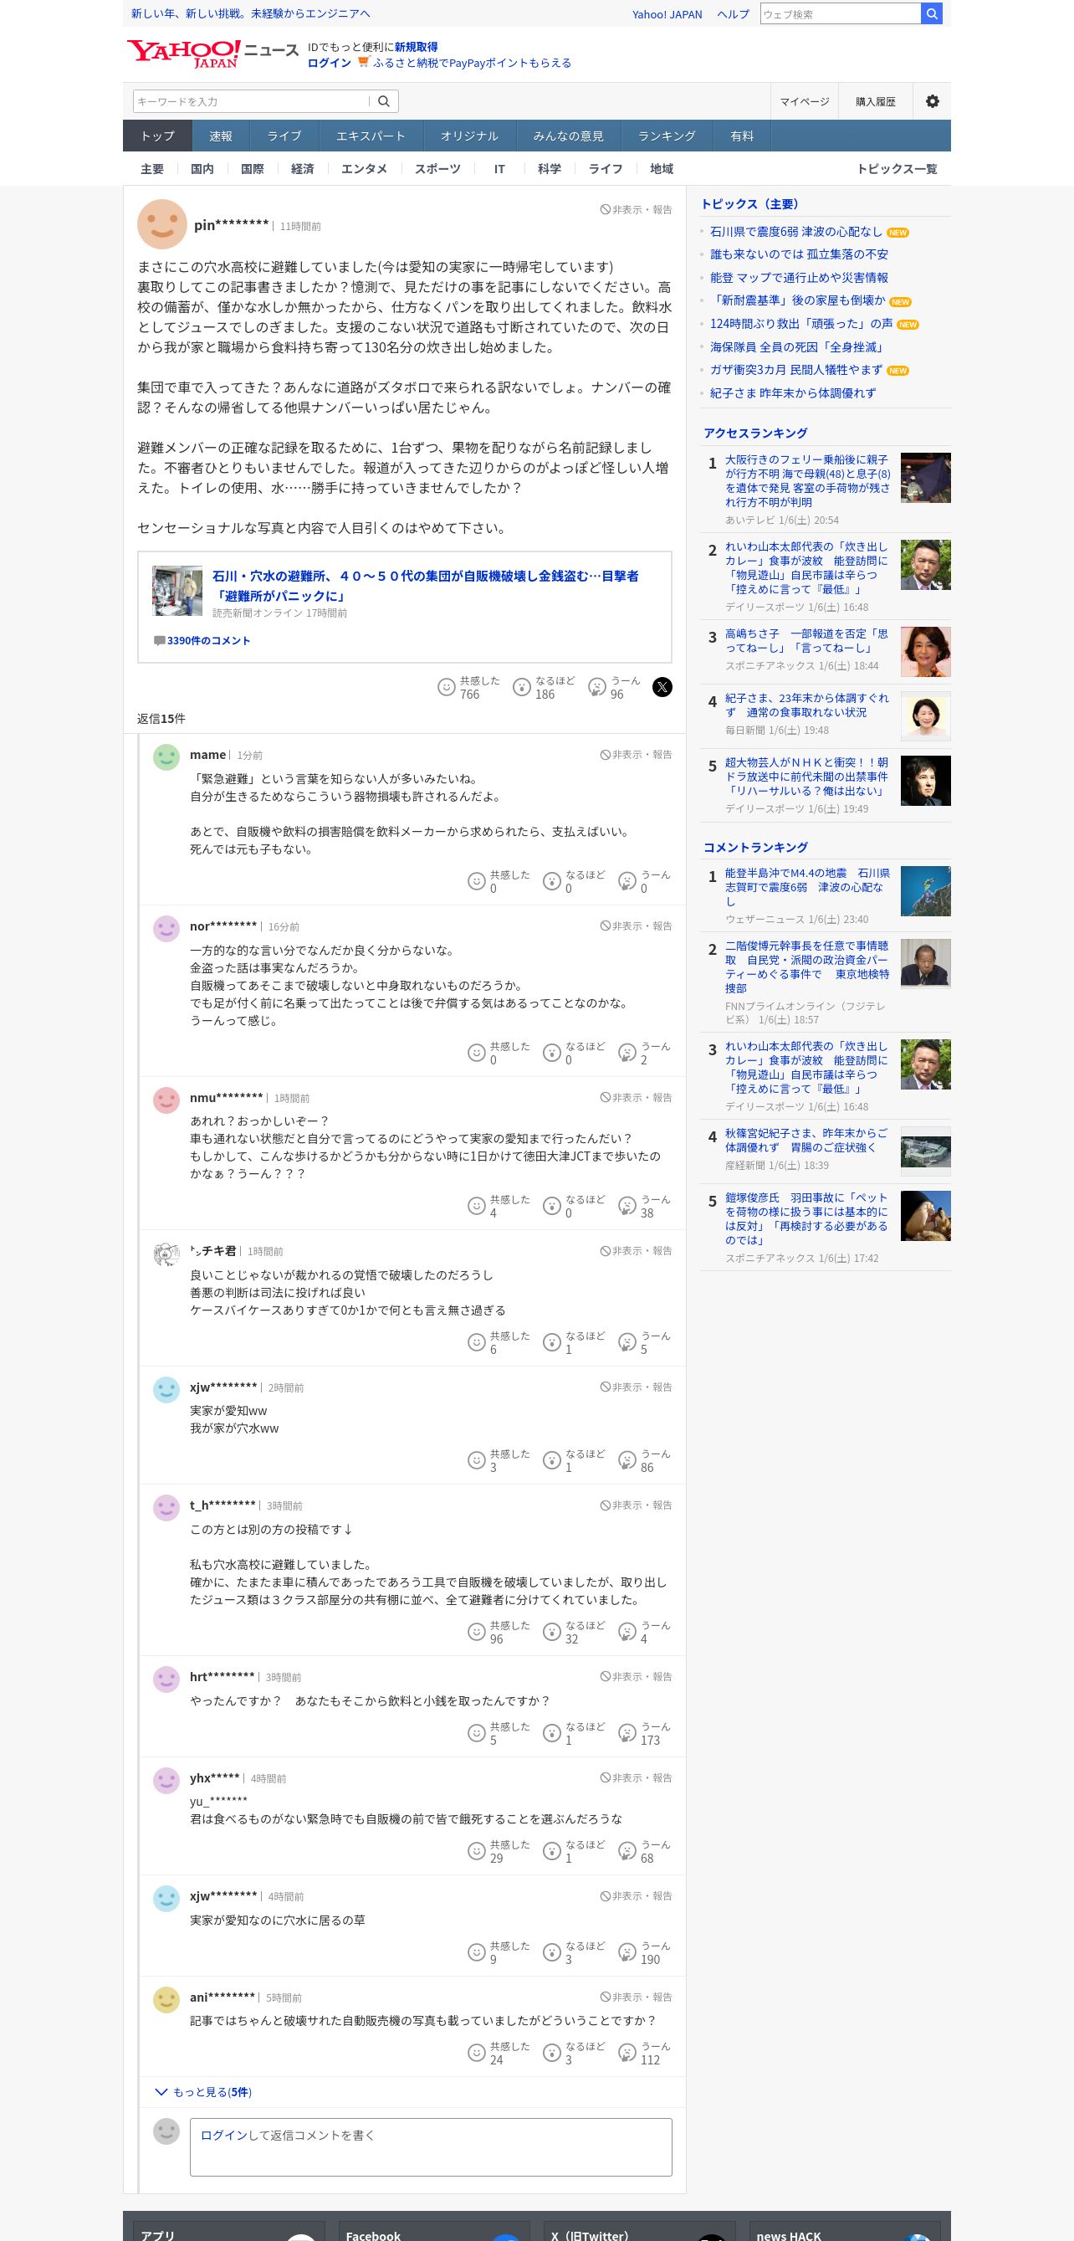Click うーん icon on xjw 2時間前 reply
The height and width of the screenshot is (2241, 1074).
click(x=627, y=1460)
